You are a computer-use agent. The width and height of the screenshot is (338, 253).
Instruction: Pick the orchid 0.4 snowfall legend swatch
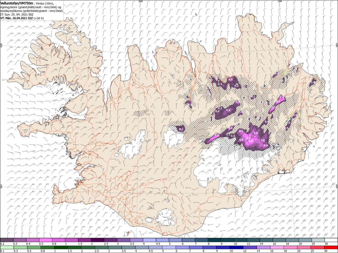[32, 240]
